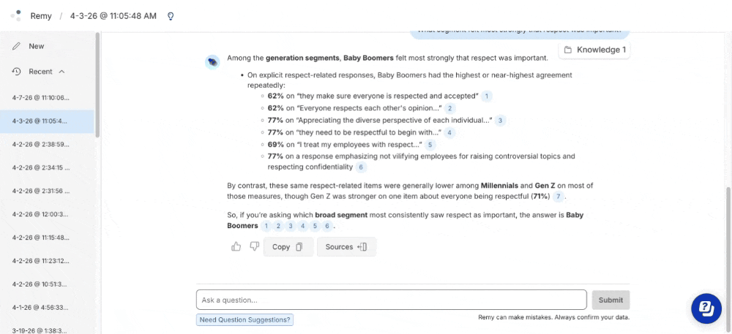The image size is (732, 334).
Task: Click the Ask a question input field
Action: pyautogui.click(x=391, y=300)
